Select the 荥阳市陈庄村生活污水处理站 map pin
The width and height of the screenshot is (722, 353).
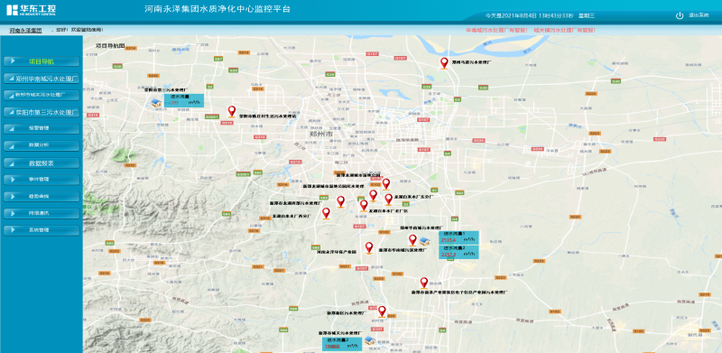[232, 112]
